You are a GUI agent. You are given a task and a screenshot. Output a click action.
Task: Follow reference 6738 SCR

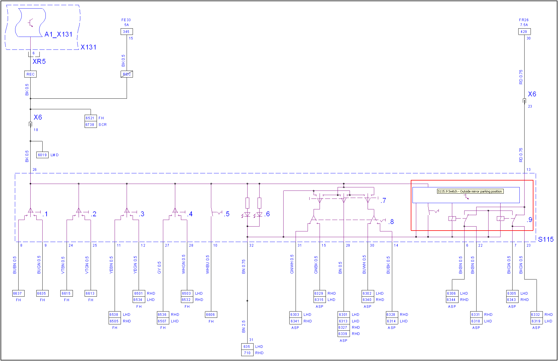[90, 125]
